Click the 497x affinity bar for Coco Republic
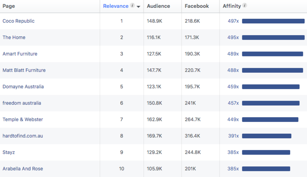Viewport: 307px width, 177px height. pos(273,21)
